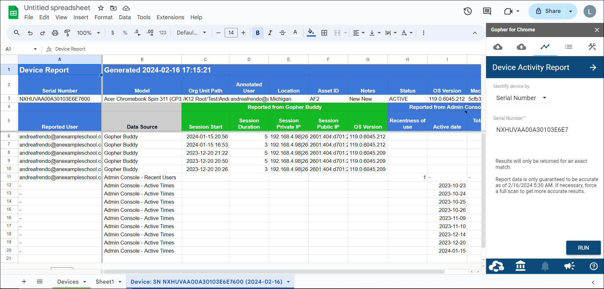This screenshot has height=289, width=604.
Task: Click the Gopher cloud-upload tab
Action: 521,47
